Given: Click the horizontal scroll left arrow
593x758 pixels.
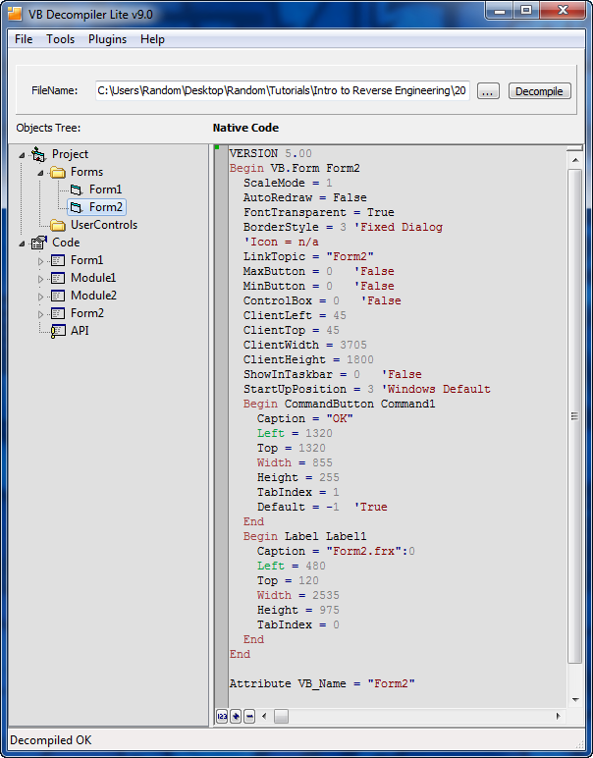Looking at the screenshot, I should point(264,717).
